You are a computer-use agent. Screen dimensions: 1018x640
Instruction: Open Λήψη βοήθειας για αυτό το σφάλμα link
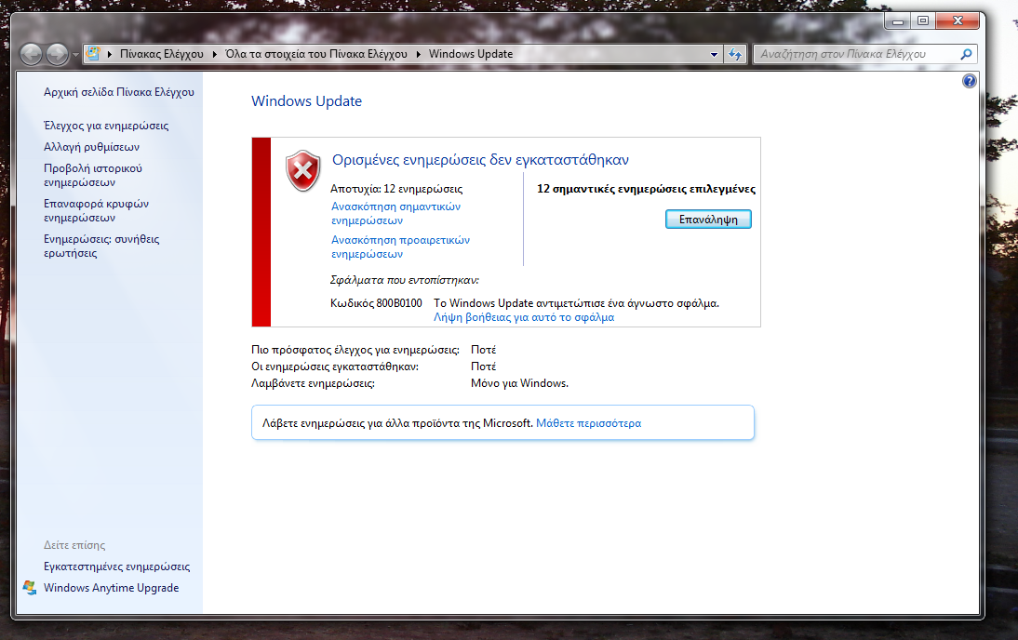point(524,317)
